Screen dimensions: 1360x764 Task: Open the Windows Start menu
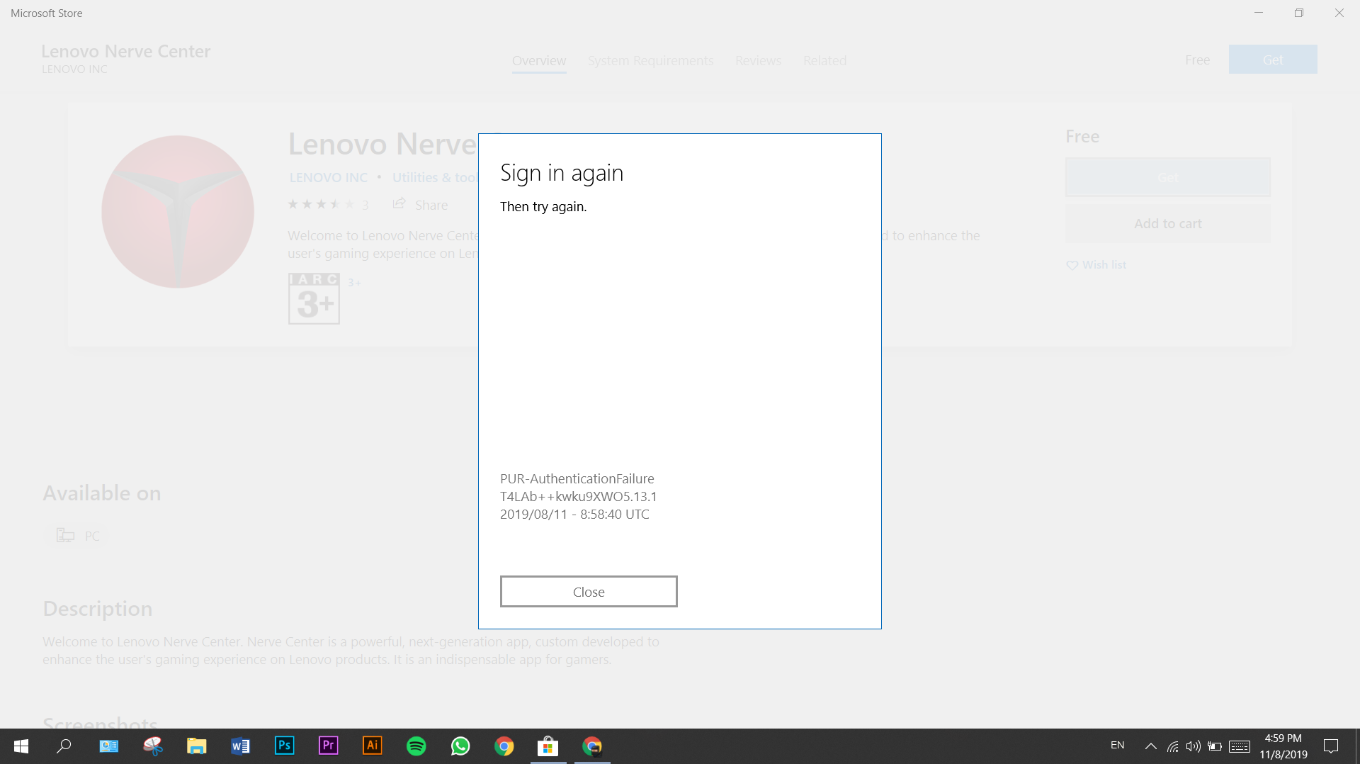pyautogui.click(x=21, y=746)
